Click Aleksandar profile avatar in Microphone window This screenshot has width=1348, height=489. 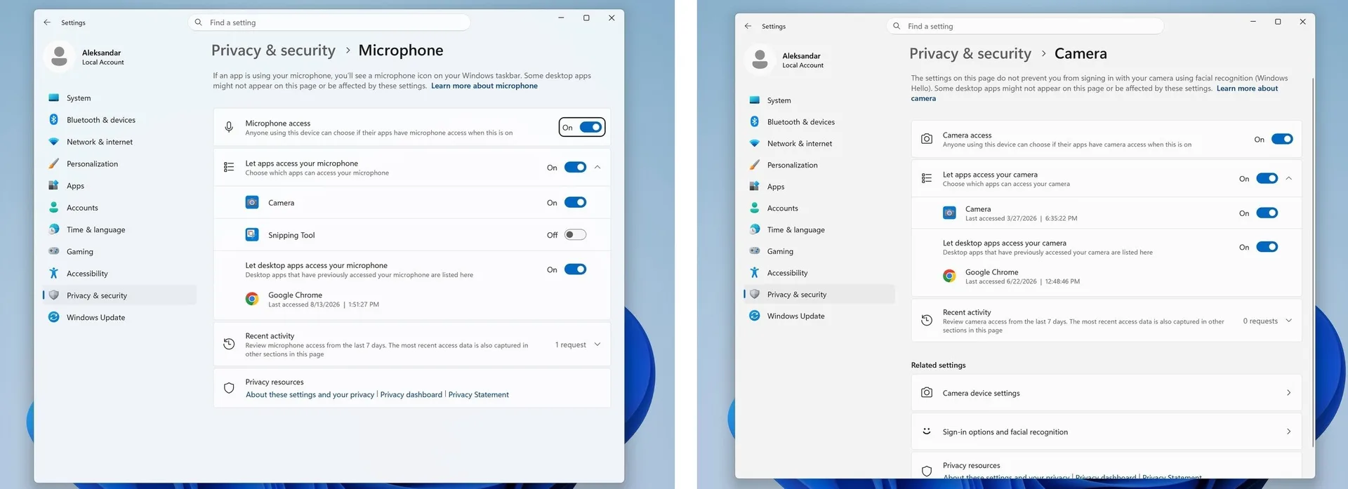coord(60,57)
